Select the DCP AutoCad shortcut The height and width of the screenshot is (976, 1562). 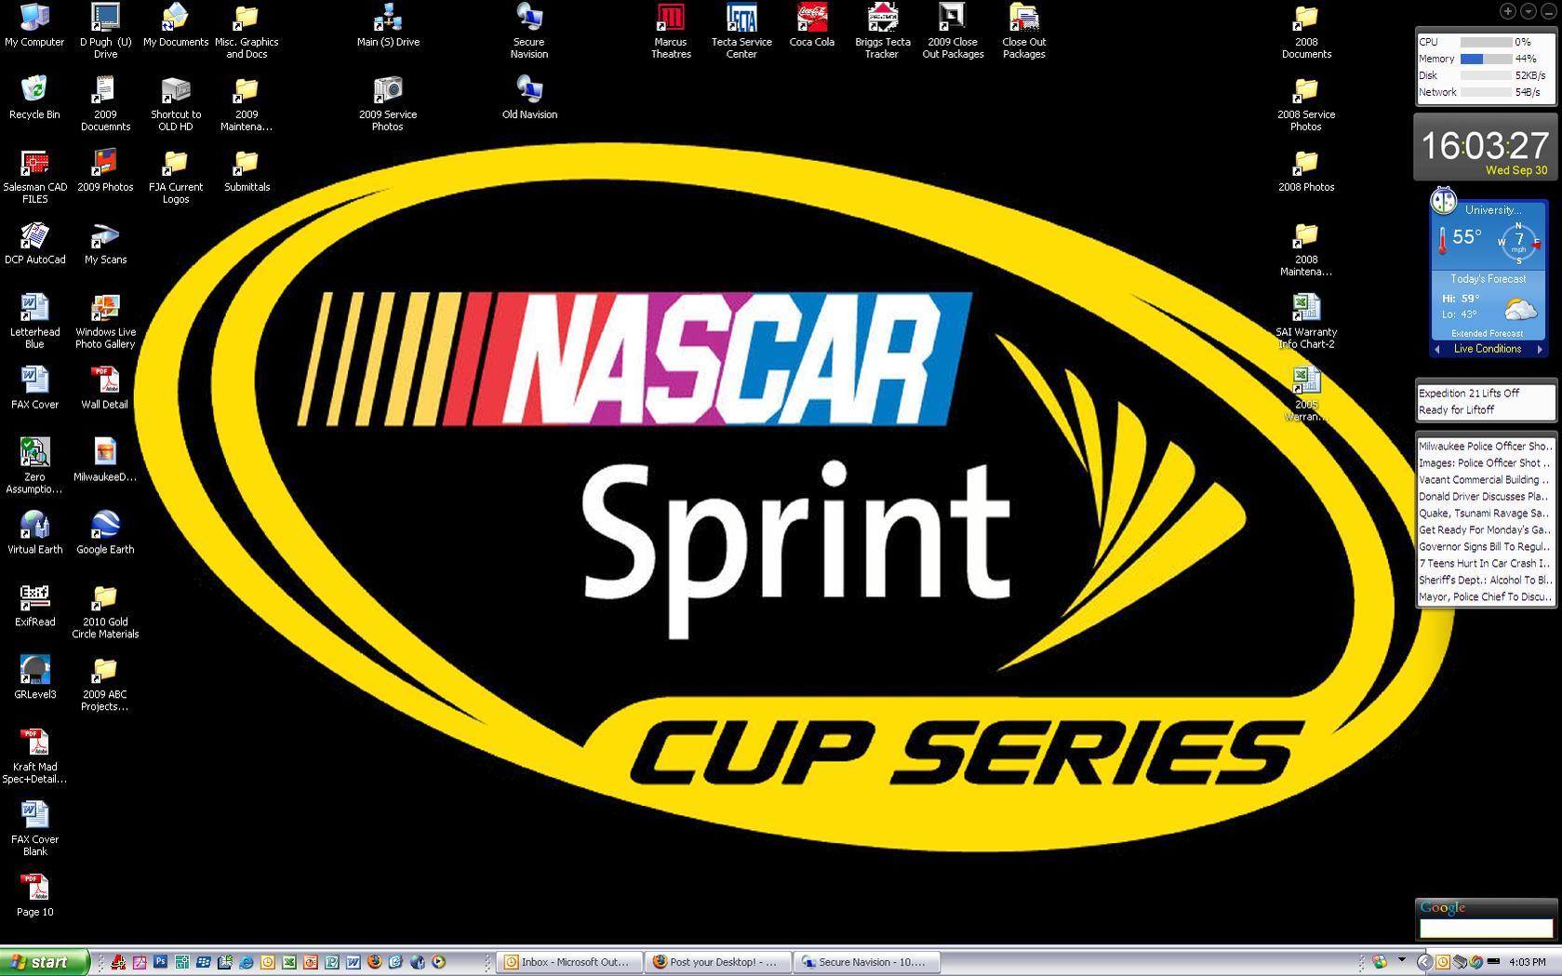34,244
